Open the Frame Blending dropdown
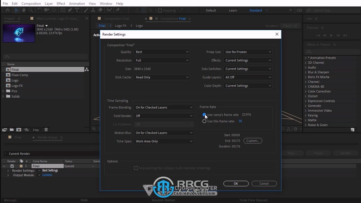The image size is (361, 203). click(164, 107)
